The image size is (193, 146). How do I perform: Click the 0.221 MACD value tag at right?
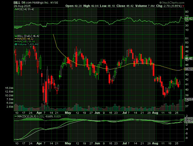click(189, 120)
